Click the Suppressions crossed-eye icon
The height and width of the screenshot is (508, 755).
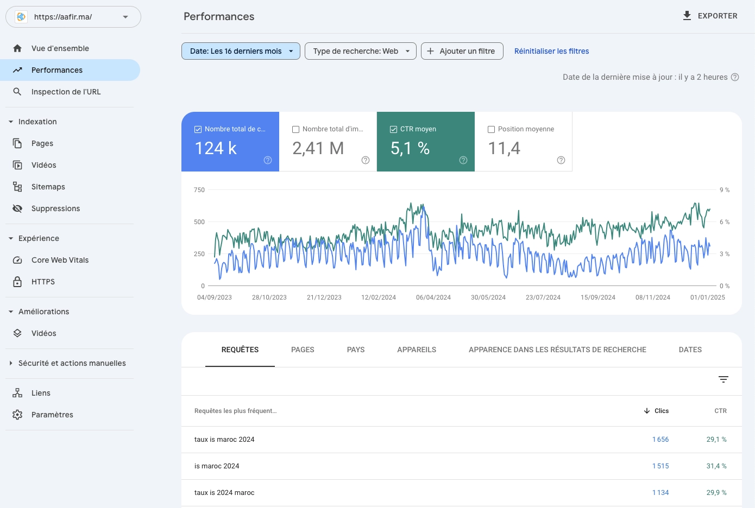[x=17, y=208]
